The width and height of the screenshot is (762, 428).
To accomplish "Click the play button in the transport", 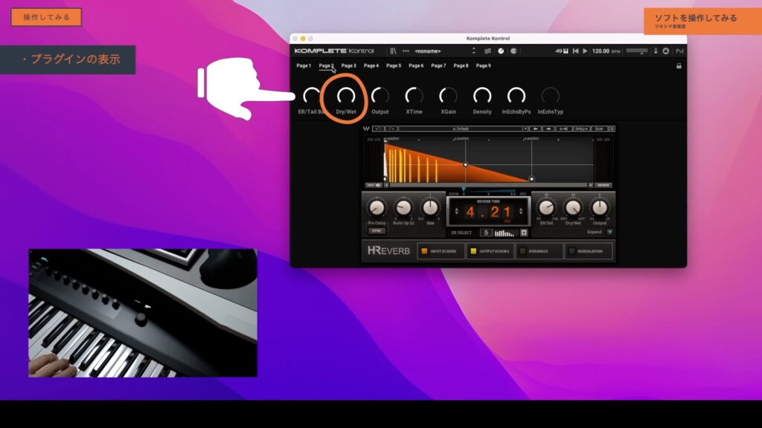I will point(585,51).
